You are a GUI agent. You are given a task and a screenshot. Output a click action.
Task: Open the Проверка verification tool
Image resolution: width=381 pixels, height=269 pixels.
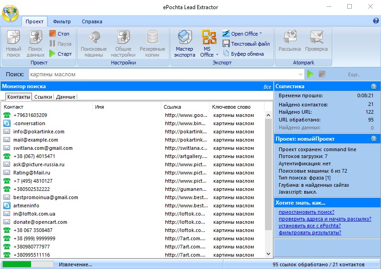317,41
